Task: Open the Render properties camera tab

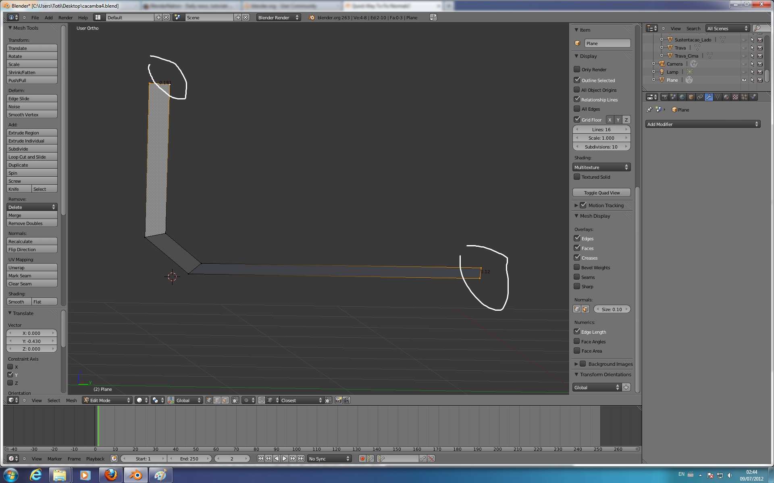Action: [x=665, y=97]
